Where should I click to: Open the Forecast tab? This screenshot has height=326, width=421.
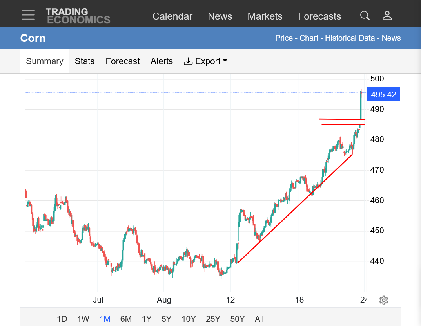click(x=122, y=61)
